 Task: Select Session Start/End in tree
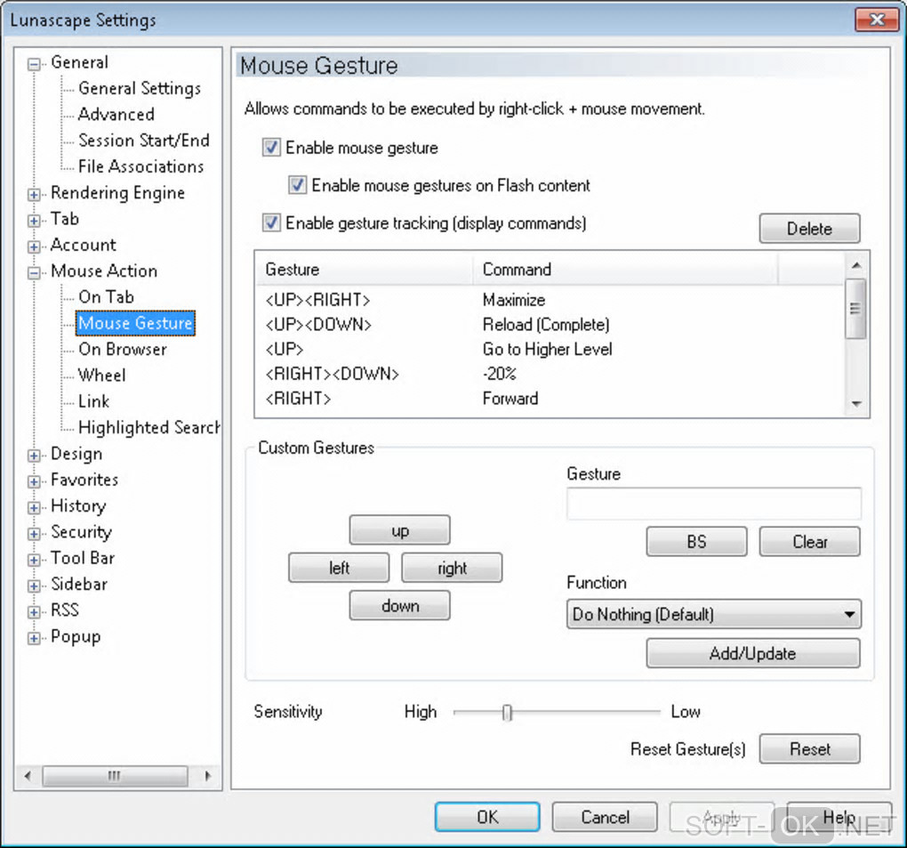point(143,140)
